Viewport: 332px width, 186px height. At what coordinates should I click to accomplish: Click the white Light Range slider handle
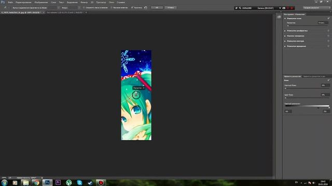(329, 107)
